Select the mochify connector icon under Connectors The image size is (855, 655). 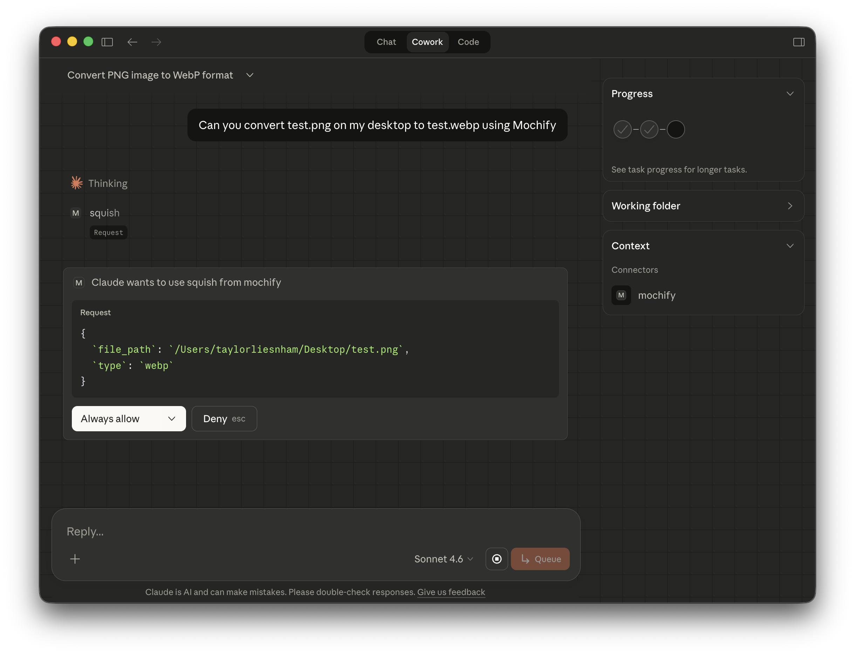click(621, 295)
